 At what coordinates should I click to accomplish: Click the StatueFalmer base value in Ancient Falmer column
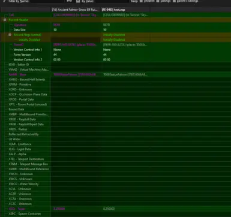[x=74, y=74]
